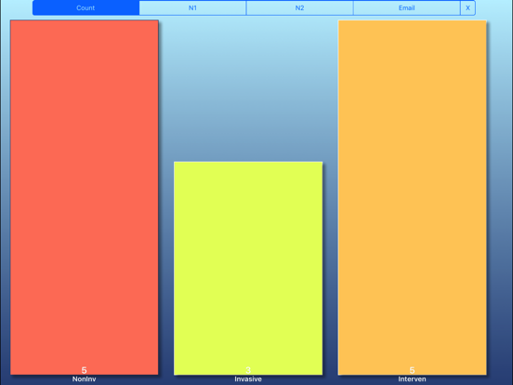
Task: Click the value 5 on NonInv bar
Action: [84, 370]
